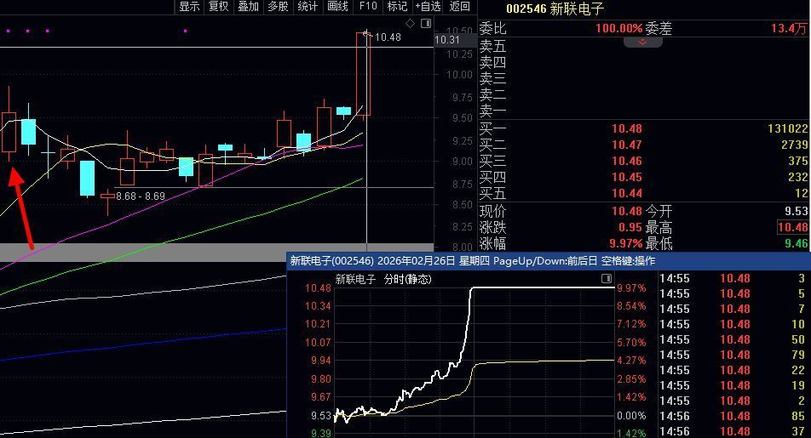Select the 买二 price 10.47
The image size is (811, 438).
(627, 145)
